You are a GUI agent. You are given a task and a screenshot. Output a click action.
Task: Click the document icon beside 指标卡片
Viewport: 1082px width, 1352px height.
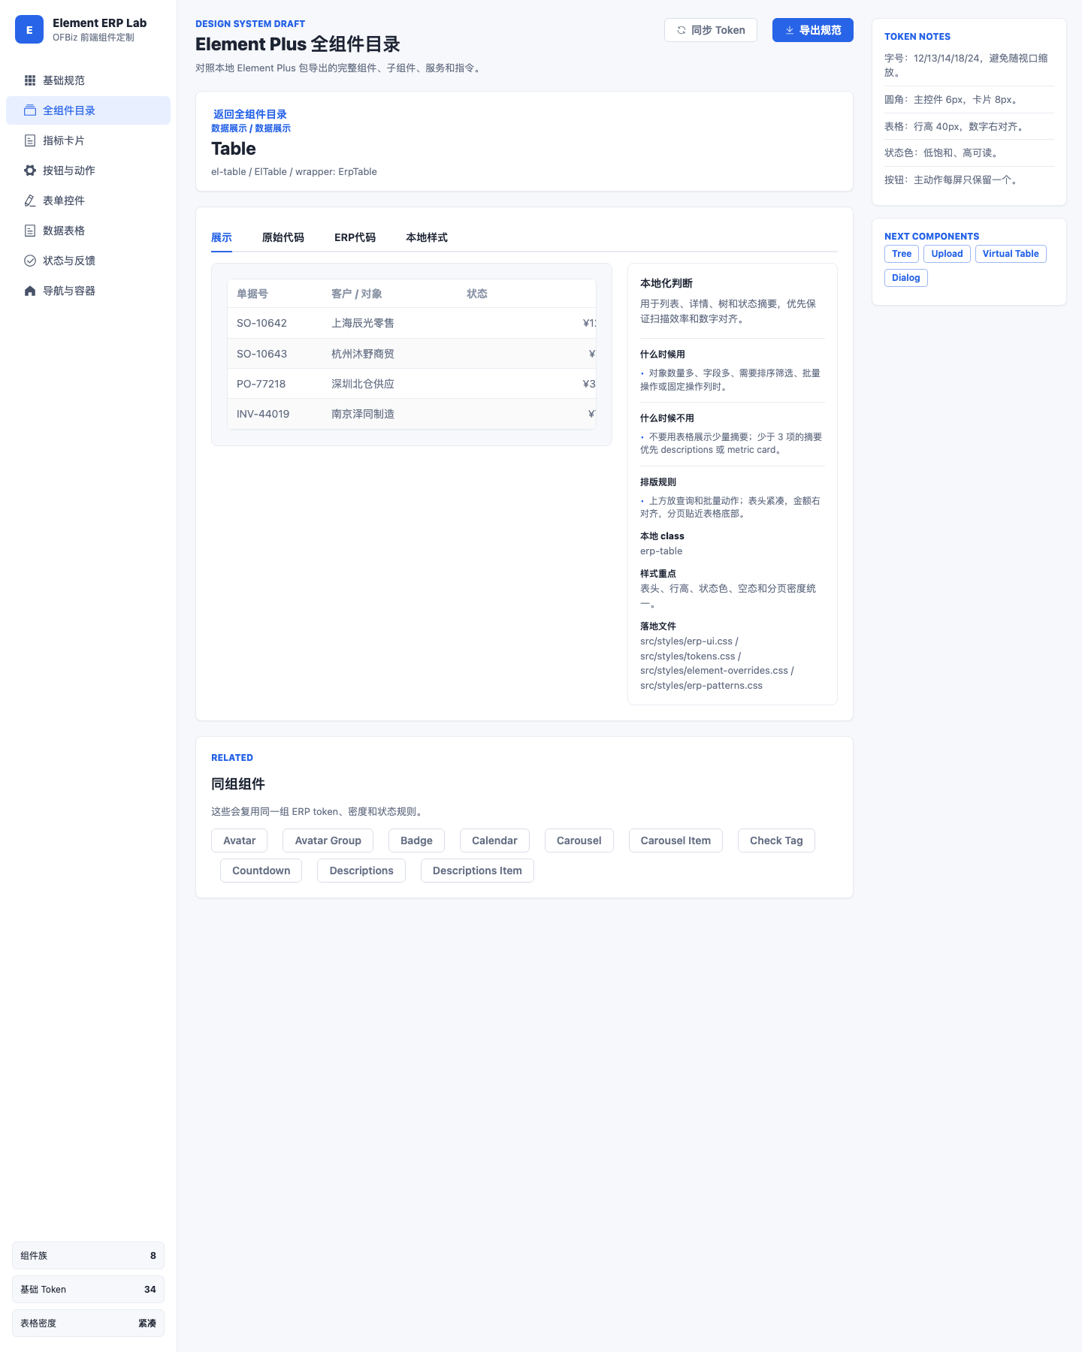(30, 140)
